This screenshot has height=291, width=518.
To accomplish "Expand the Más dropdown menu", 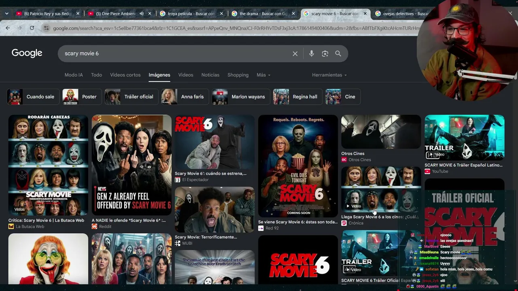I will click(263, 75).
